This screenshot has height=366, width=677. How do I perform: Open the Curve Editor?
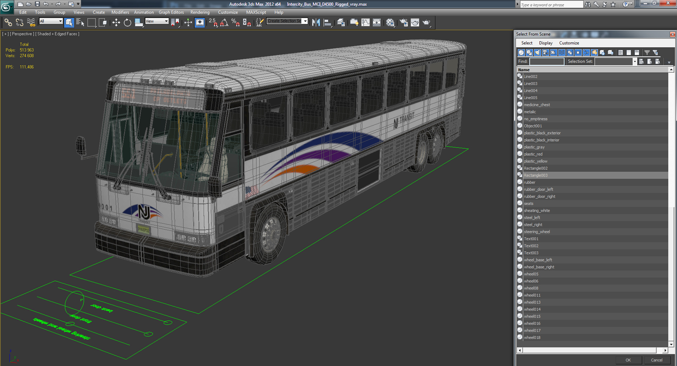(x=365, y=22)
